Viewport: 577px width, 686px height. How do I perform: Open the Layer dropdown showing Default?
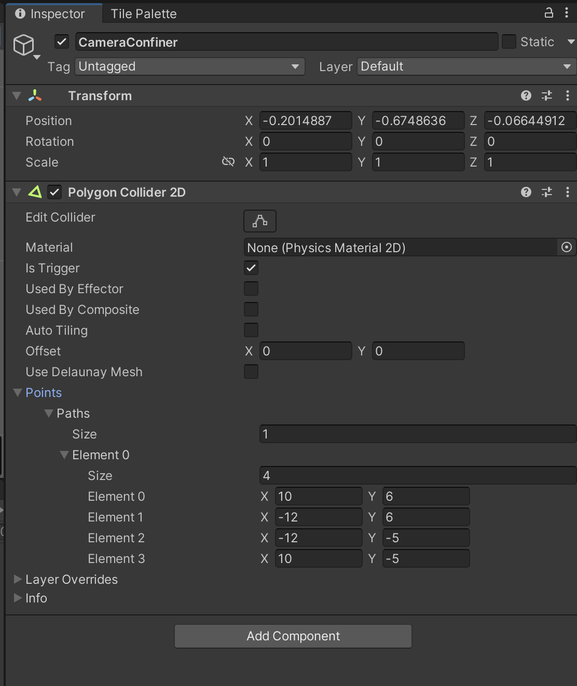point(465,66)
